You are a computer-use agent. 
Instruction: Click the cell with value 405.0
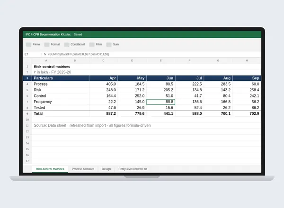click(x=103, y=84)
